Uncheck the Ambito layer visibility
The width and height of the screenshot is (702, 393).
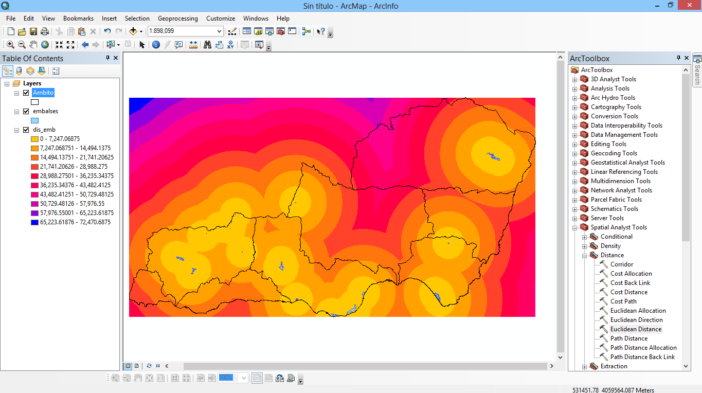pos(26,93)
